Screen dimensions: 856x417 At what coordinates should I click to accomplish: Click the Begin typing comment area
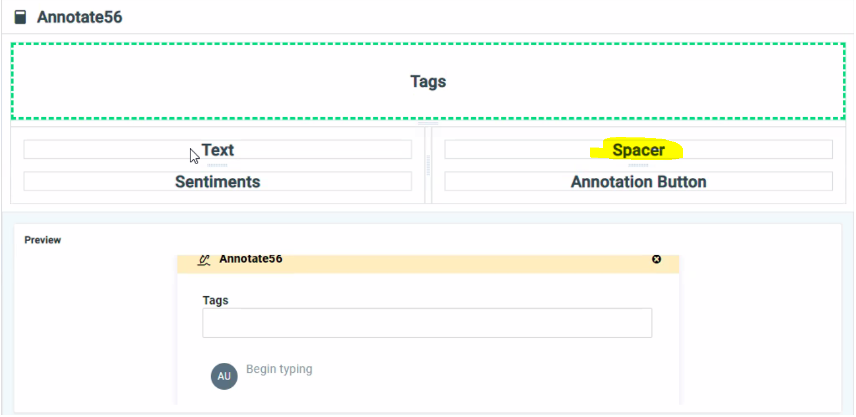pyautogui.click(x=279, y=369)
